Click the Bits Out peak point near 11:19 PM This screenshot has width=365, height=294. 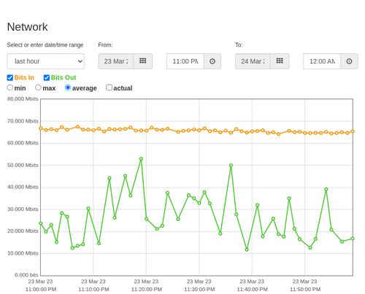click(x=141, y=159)
